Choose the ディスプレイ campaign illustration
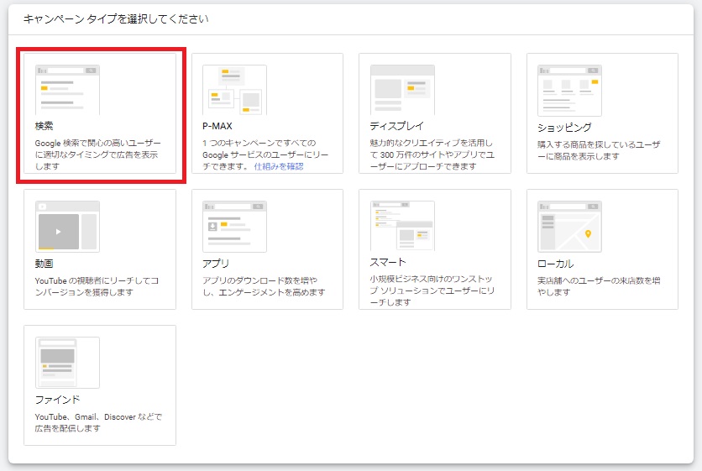Viewport: 702px width, 471px height. pyautogui.click(x=402, y=90)
